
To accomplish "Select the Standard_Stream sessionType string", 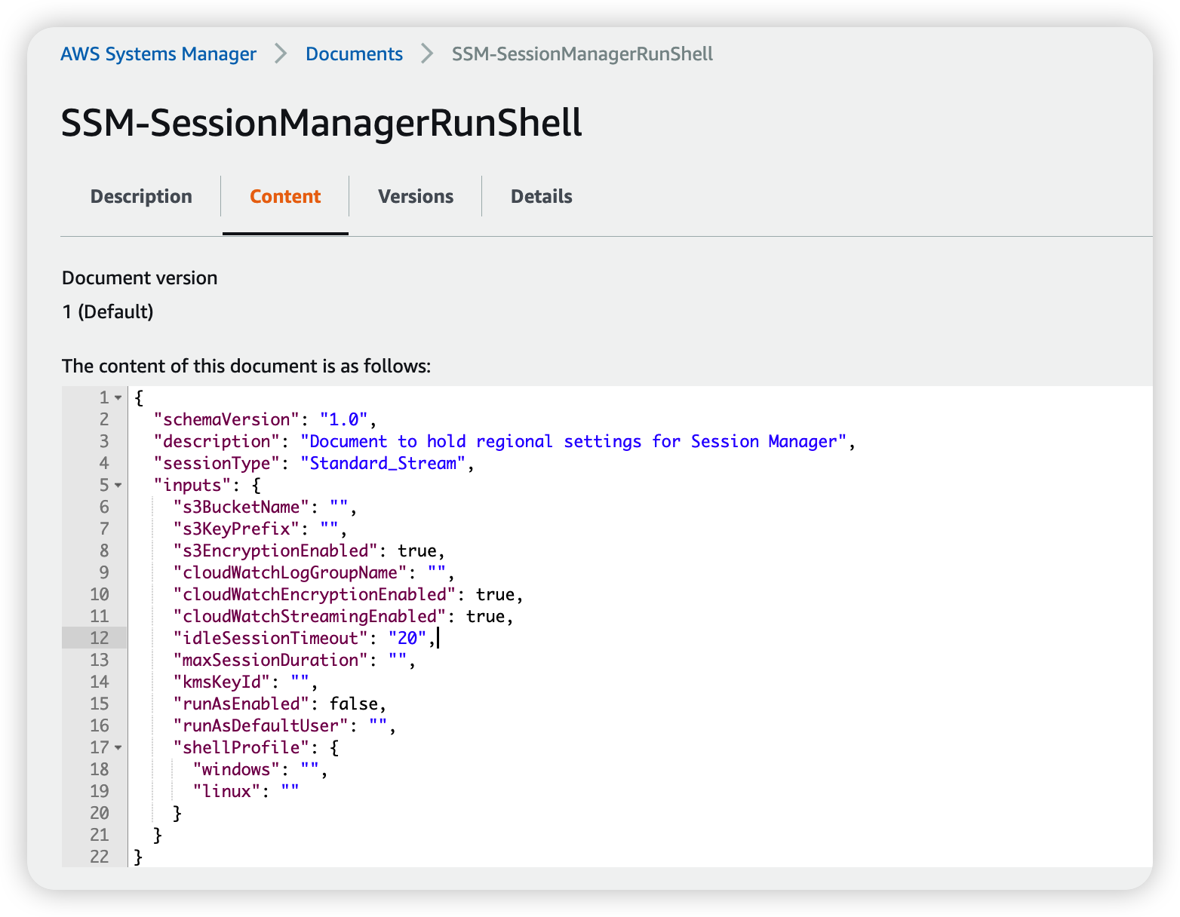I will point(384,463).
